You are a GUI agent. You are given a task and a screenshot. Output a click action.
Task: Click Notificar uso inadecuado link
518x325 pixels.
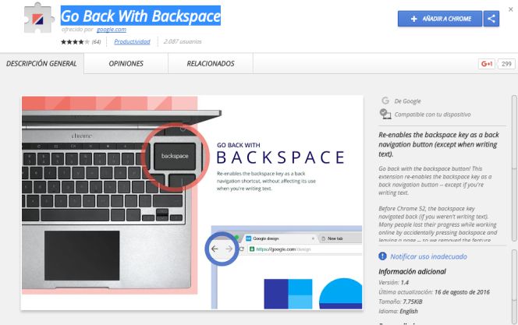428,256
